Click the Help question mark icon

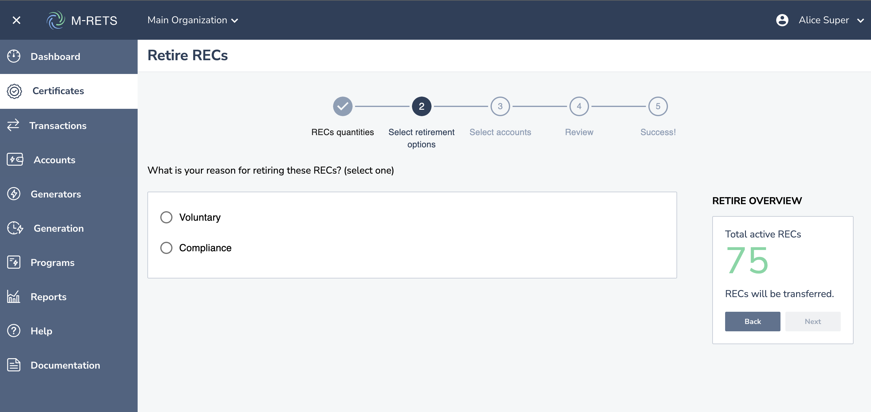coord(14,330)
